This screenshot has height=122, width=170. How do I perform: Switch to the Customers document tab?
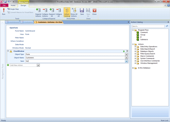click(27, 22)
